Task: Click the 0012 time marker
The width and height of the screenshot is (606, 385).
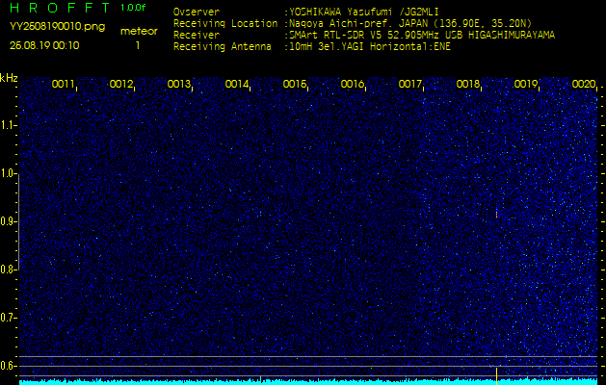Action: tap(121, 84)
